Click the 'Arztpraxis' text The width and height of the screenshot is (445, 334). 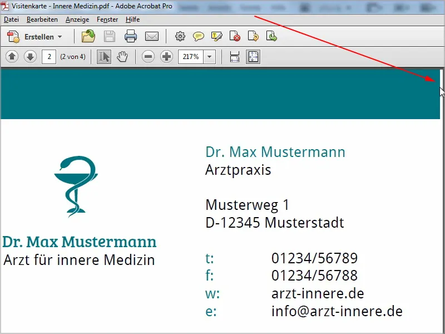(238, 170)
